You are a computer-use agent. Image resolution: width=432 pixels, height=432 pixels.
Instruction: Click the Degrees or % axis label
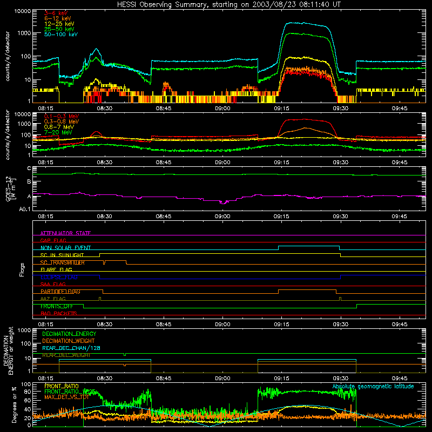point(14,404)
